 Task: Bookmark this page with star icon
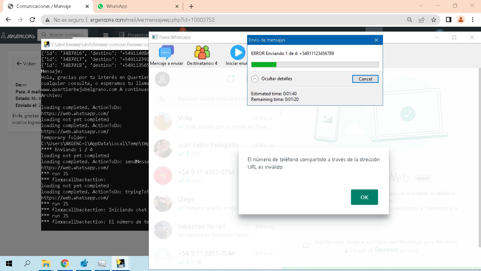pos(434,20)
